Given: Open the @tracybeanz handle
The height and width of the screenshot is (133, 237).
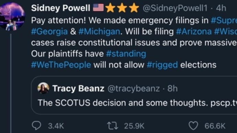Looking at the screenshot, I should click(134, 88).
